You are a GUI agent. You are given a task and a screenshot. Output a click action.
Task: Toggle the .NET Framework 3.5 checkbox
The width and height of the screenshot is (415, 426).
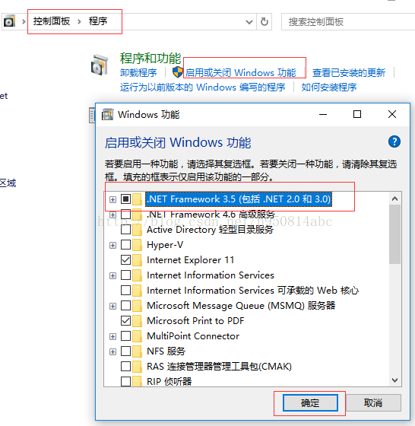[125, 199]
